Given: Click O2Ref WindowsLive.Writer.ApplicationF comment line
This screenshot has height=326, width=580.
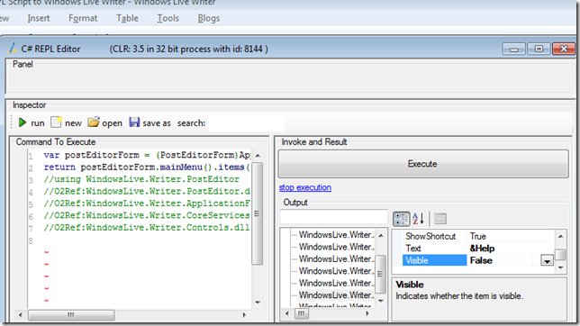Looking at the screenshot, I should tap(147, 204).
